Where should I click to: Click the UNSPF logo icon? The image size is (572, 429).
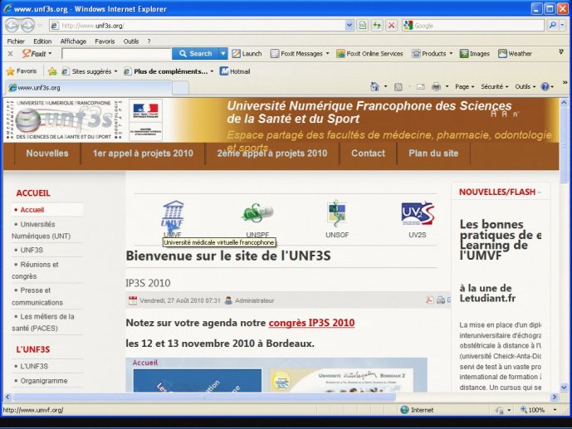[x=257, y=213]
